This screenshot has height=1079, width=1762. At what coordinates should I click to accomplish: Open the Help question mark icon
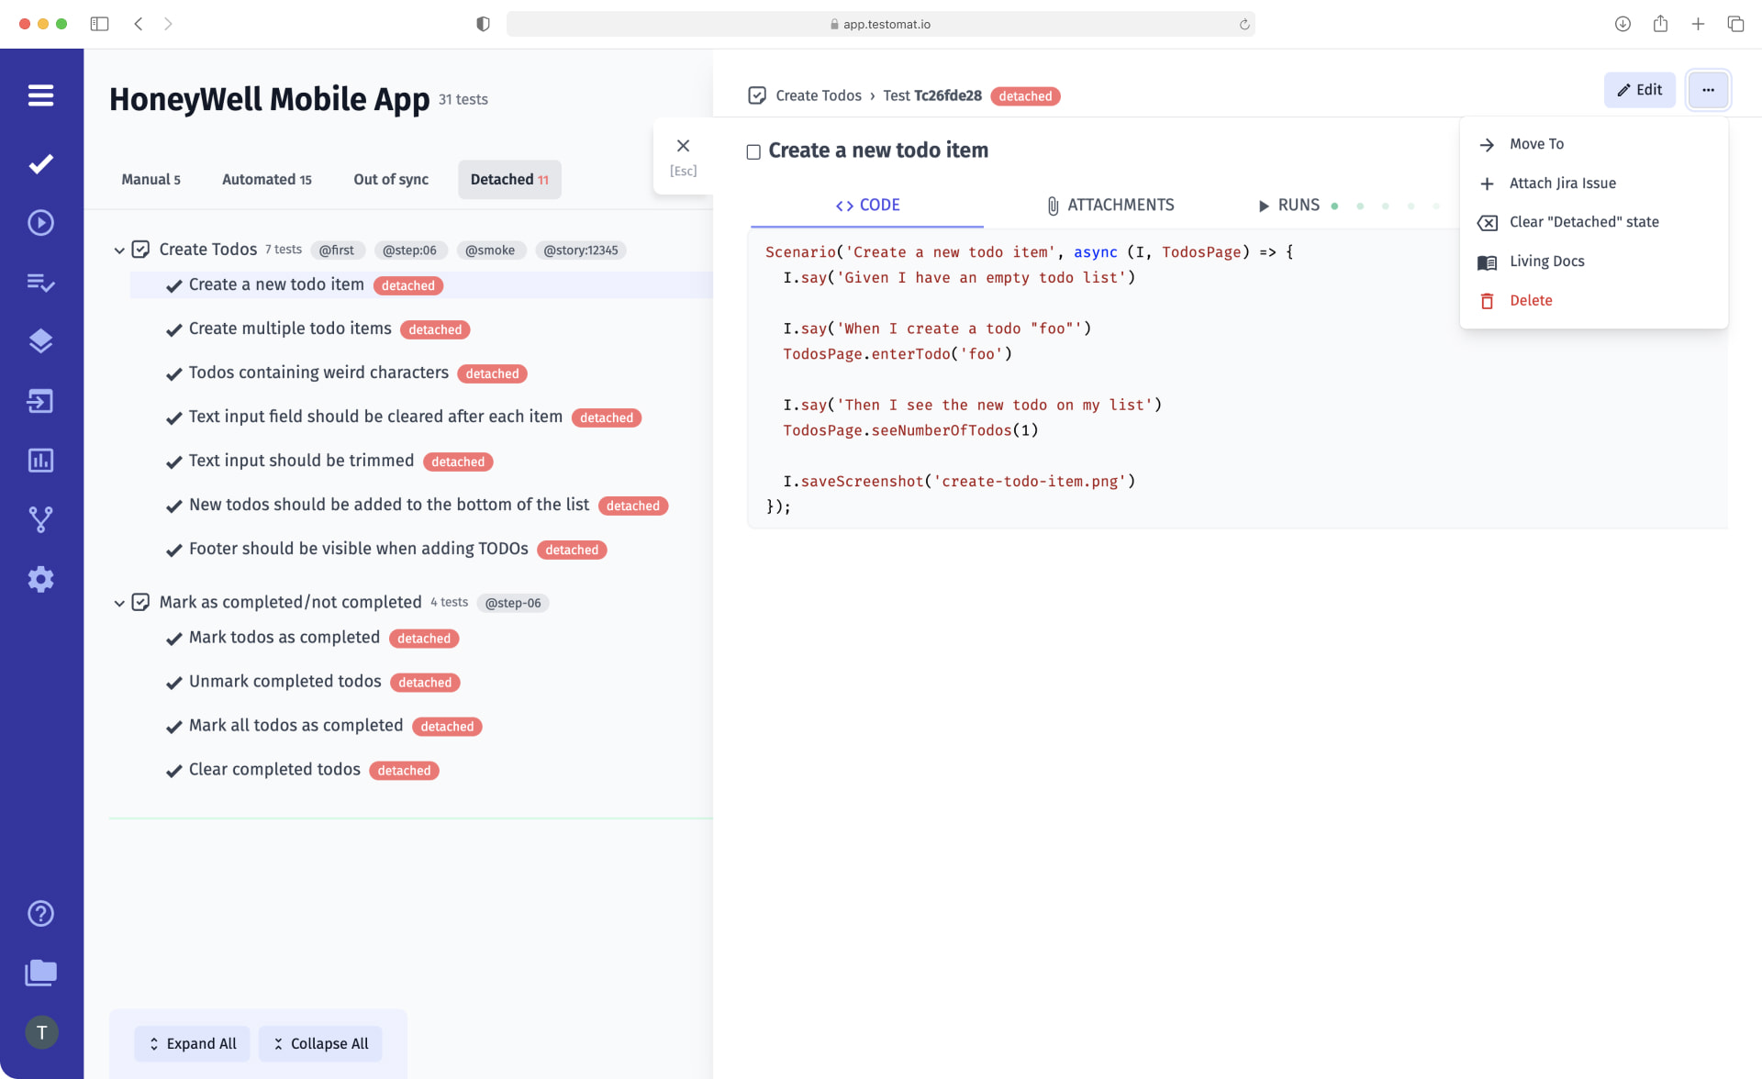41,914
